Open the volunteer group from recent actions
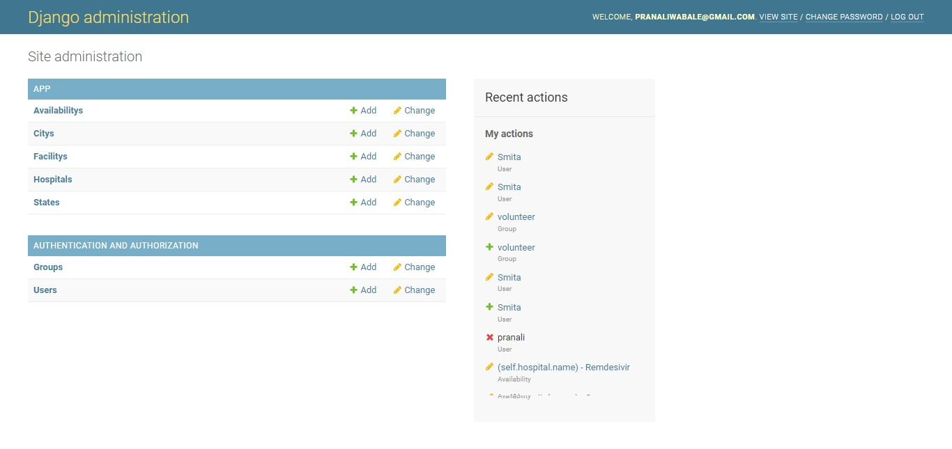Viewport: 952px width, 449px height. click(x=516, y=216)
